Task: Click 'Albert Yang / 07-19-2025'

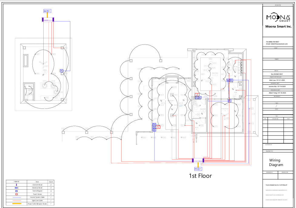Action: pos(277,93)
